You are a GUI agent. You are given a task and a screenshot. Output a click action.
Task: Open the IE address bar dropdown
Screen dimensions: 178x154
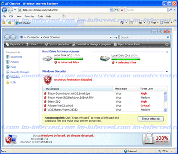pos(111,10)
